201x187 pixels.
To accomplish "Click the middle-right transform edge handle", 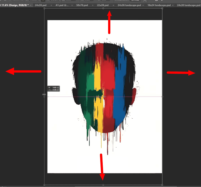I will click(162, 96).
